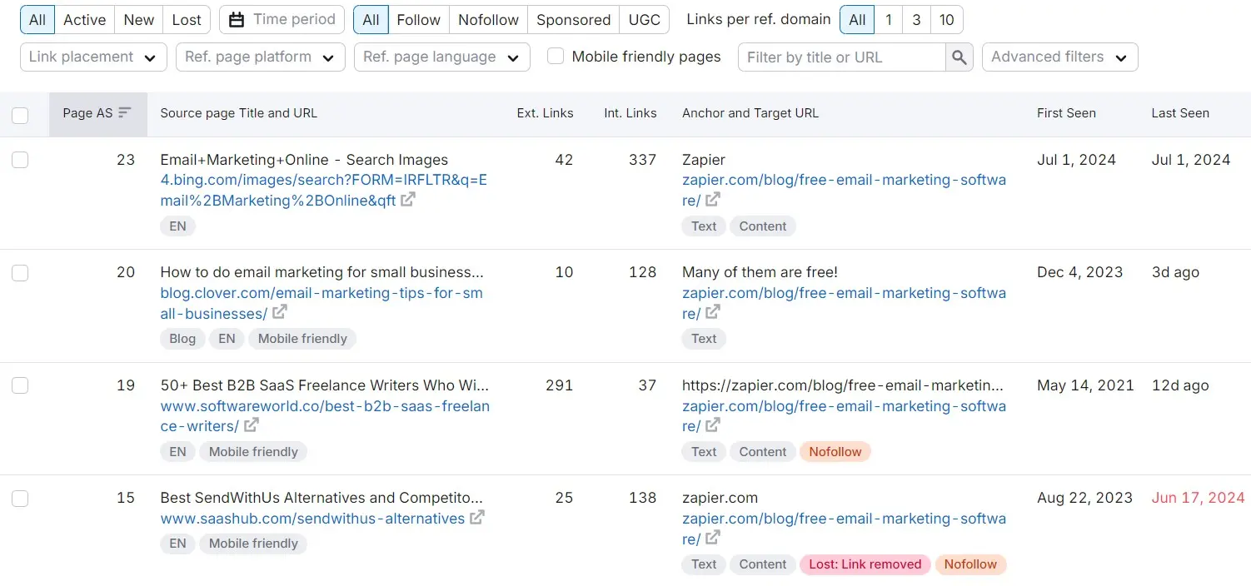Click the 'How to do email marketing' title

(x=321, y=272)
